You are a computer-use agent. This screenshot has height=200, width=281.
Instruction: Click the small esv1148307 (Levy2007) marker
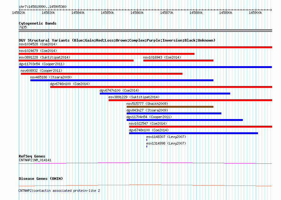[147, 140]
